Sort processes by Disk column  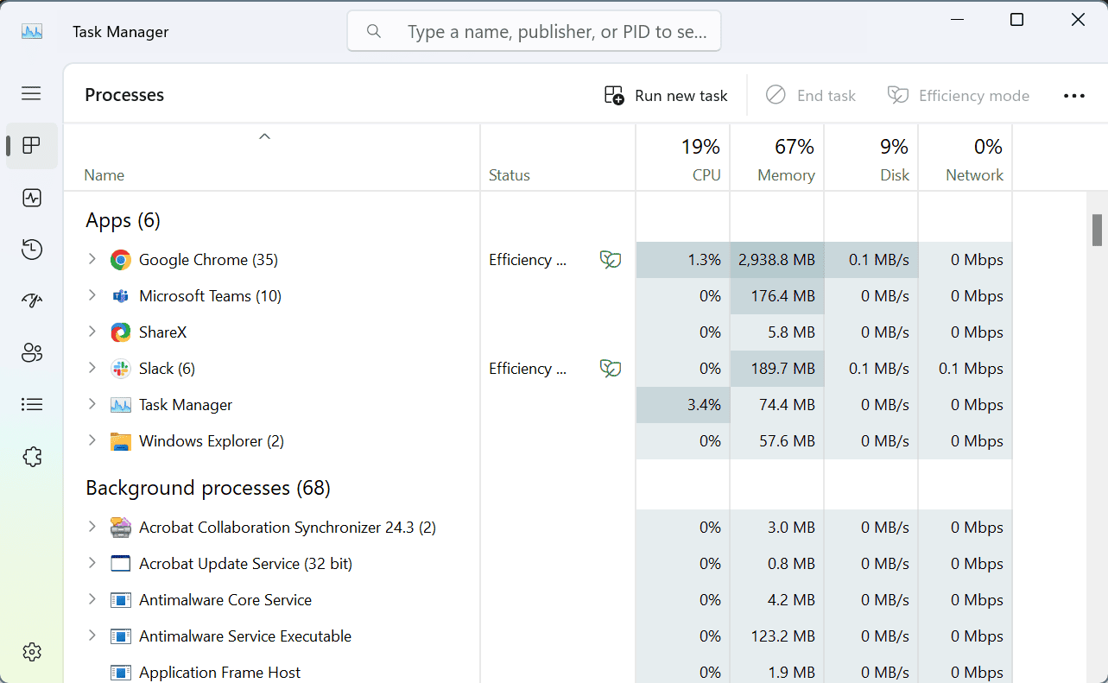tap(871, 158)
